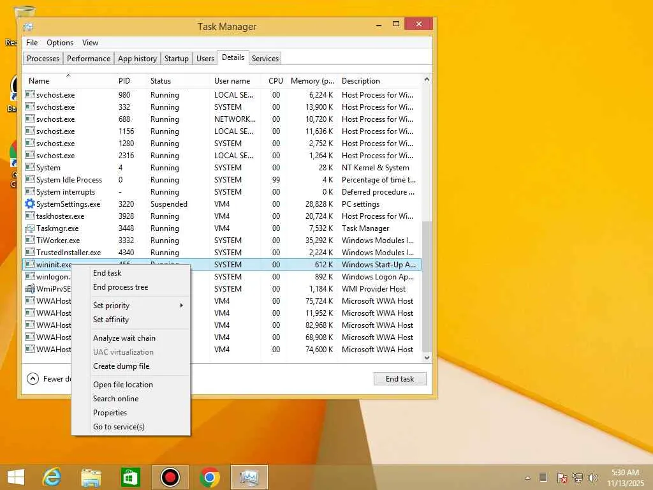Viewport: 653px width, 490px height.
Task: Select Create dump file
Action: 121,366
